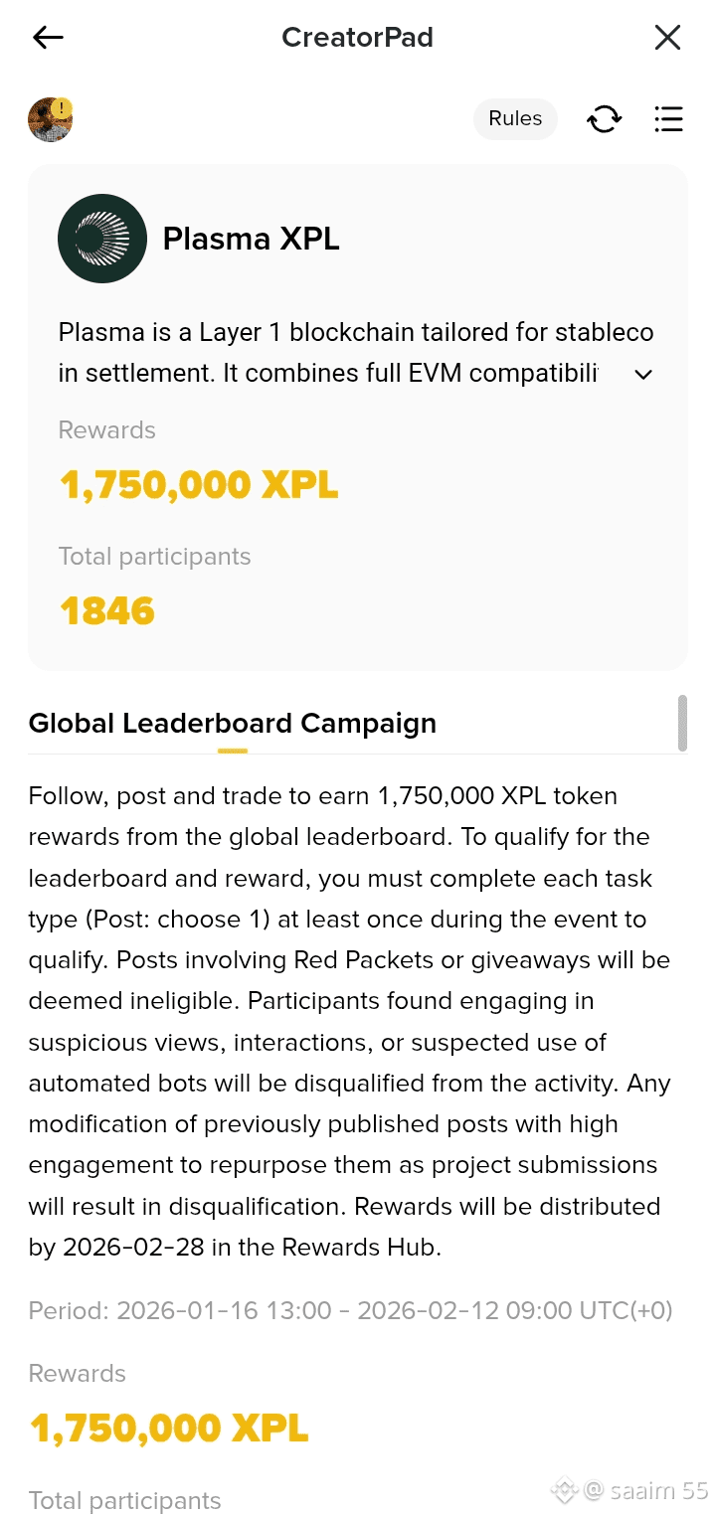Select the Global Leaderboard Campaign tab
This screenshot has width=716, height=1515.
233,724
